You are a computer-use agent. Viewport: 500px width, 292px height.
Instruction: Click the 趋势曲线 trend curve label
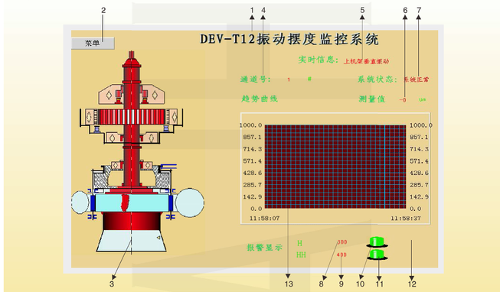point(260,99)
